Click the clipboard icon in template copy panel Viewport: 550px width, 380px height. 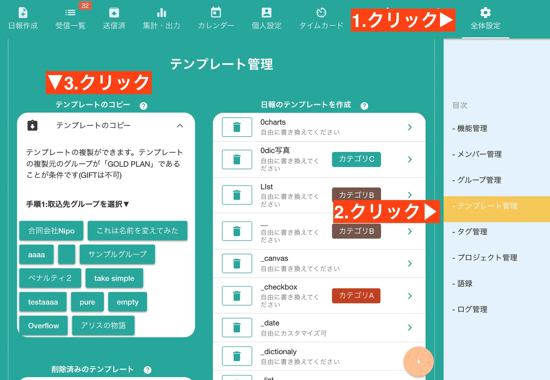pyautogui.click(x=32, y=125)
